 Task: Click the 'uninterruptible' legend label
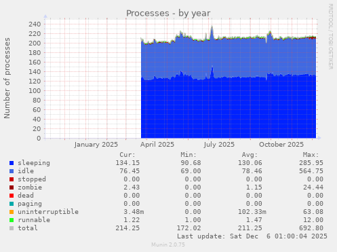(48, 212)
